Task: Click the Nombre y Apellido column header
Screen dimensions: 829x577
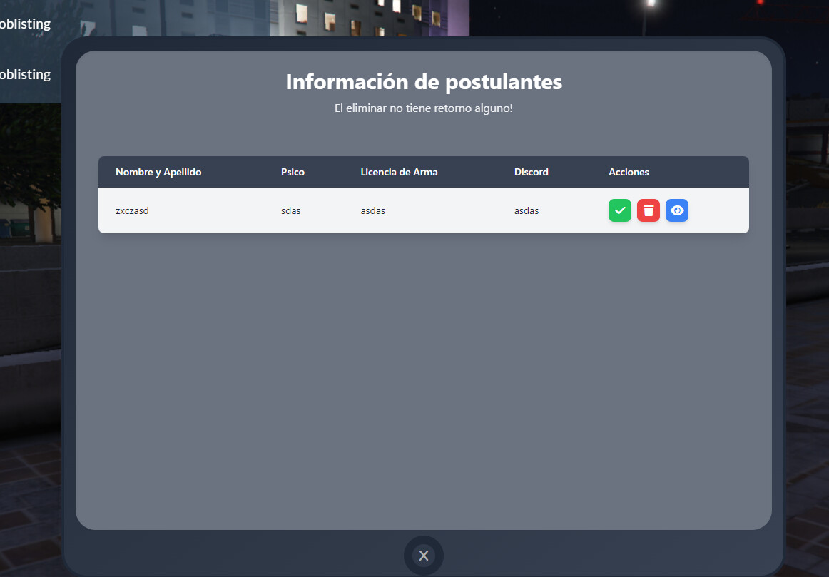Action: pos(158,172)
